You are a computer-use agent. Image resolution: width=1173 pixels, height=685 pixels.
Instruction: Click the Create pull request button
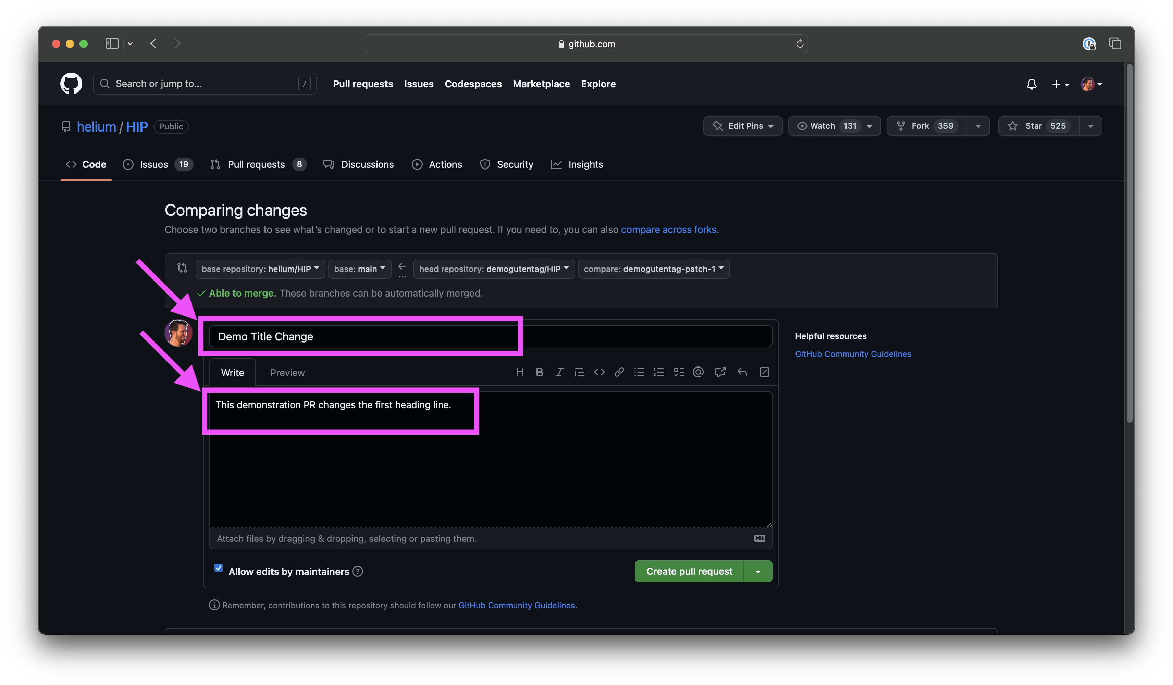pyautogui.click(x=689, y=571)
